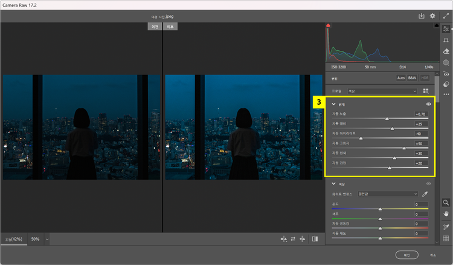The width and height of the screenshot is (453, 265).
Task: Collapse the 밝게 panel chevron
Action: tap(333, 104)
